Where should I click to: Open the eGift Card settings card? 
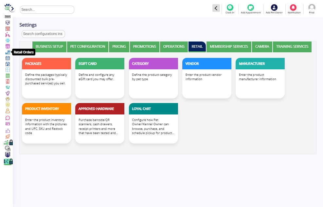pyautogui.click(x=100, y=78)
